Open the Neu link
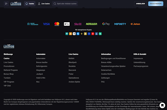Screen dimensions: 167x110 click(38, 82)
